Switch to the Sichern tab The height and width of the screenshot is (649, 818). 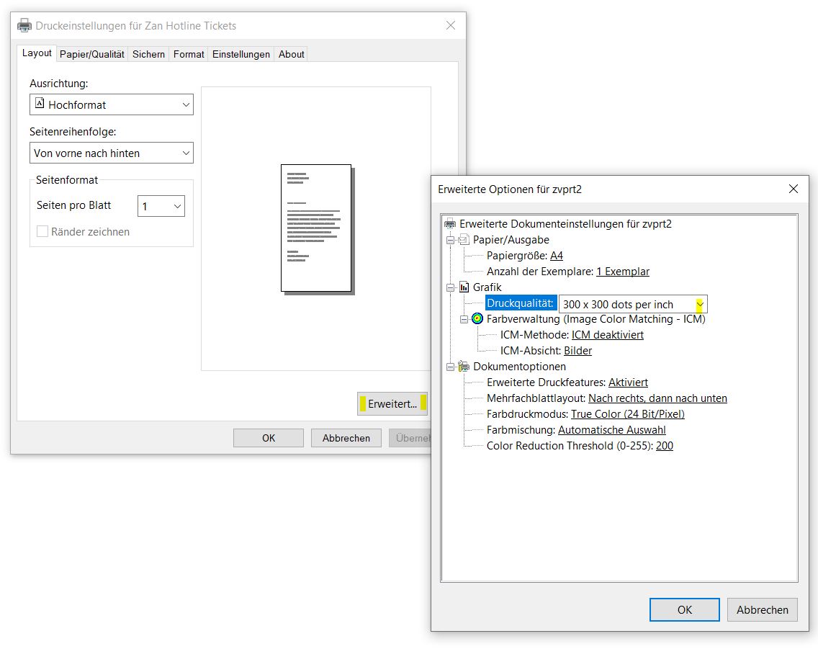149,54
